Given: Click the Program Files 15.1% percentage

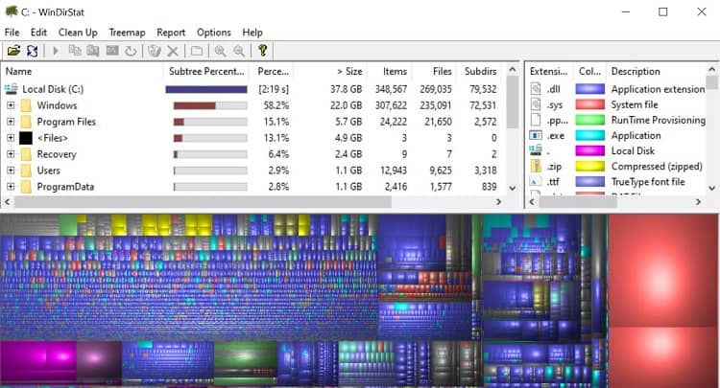Looking at the screenshot, I should click(276, 122).
